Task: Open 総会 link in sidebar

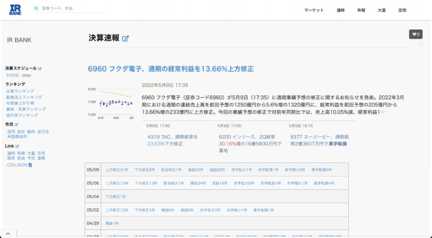Action: pyautogui.click(x=21, y=158)
